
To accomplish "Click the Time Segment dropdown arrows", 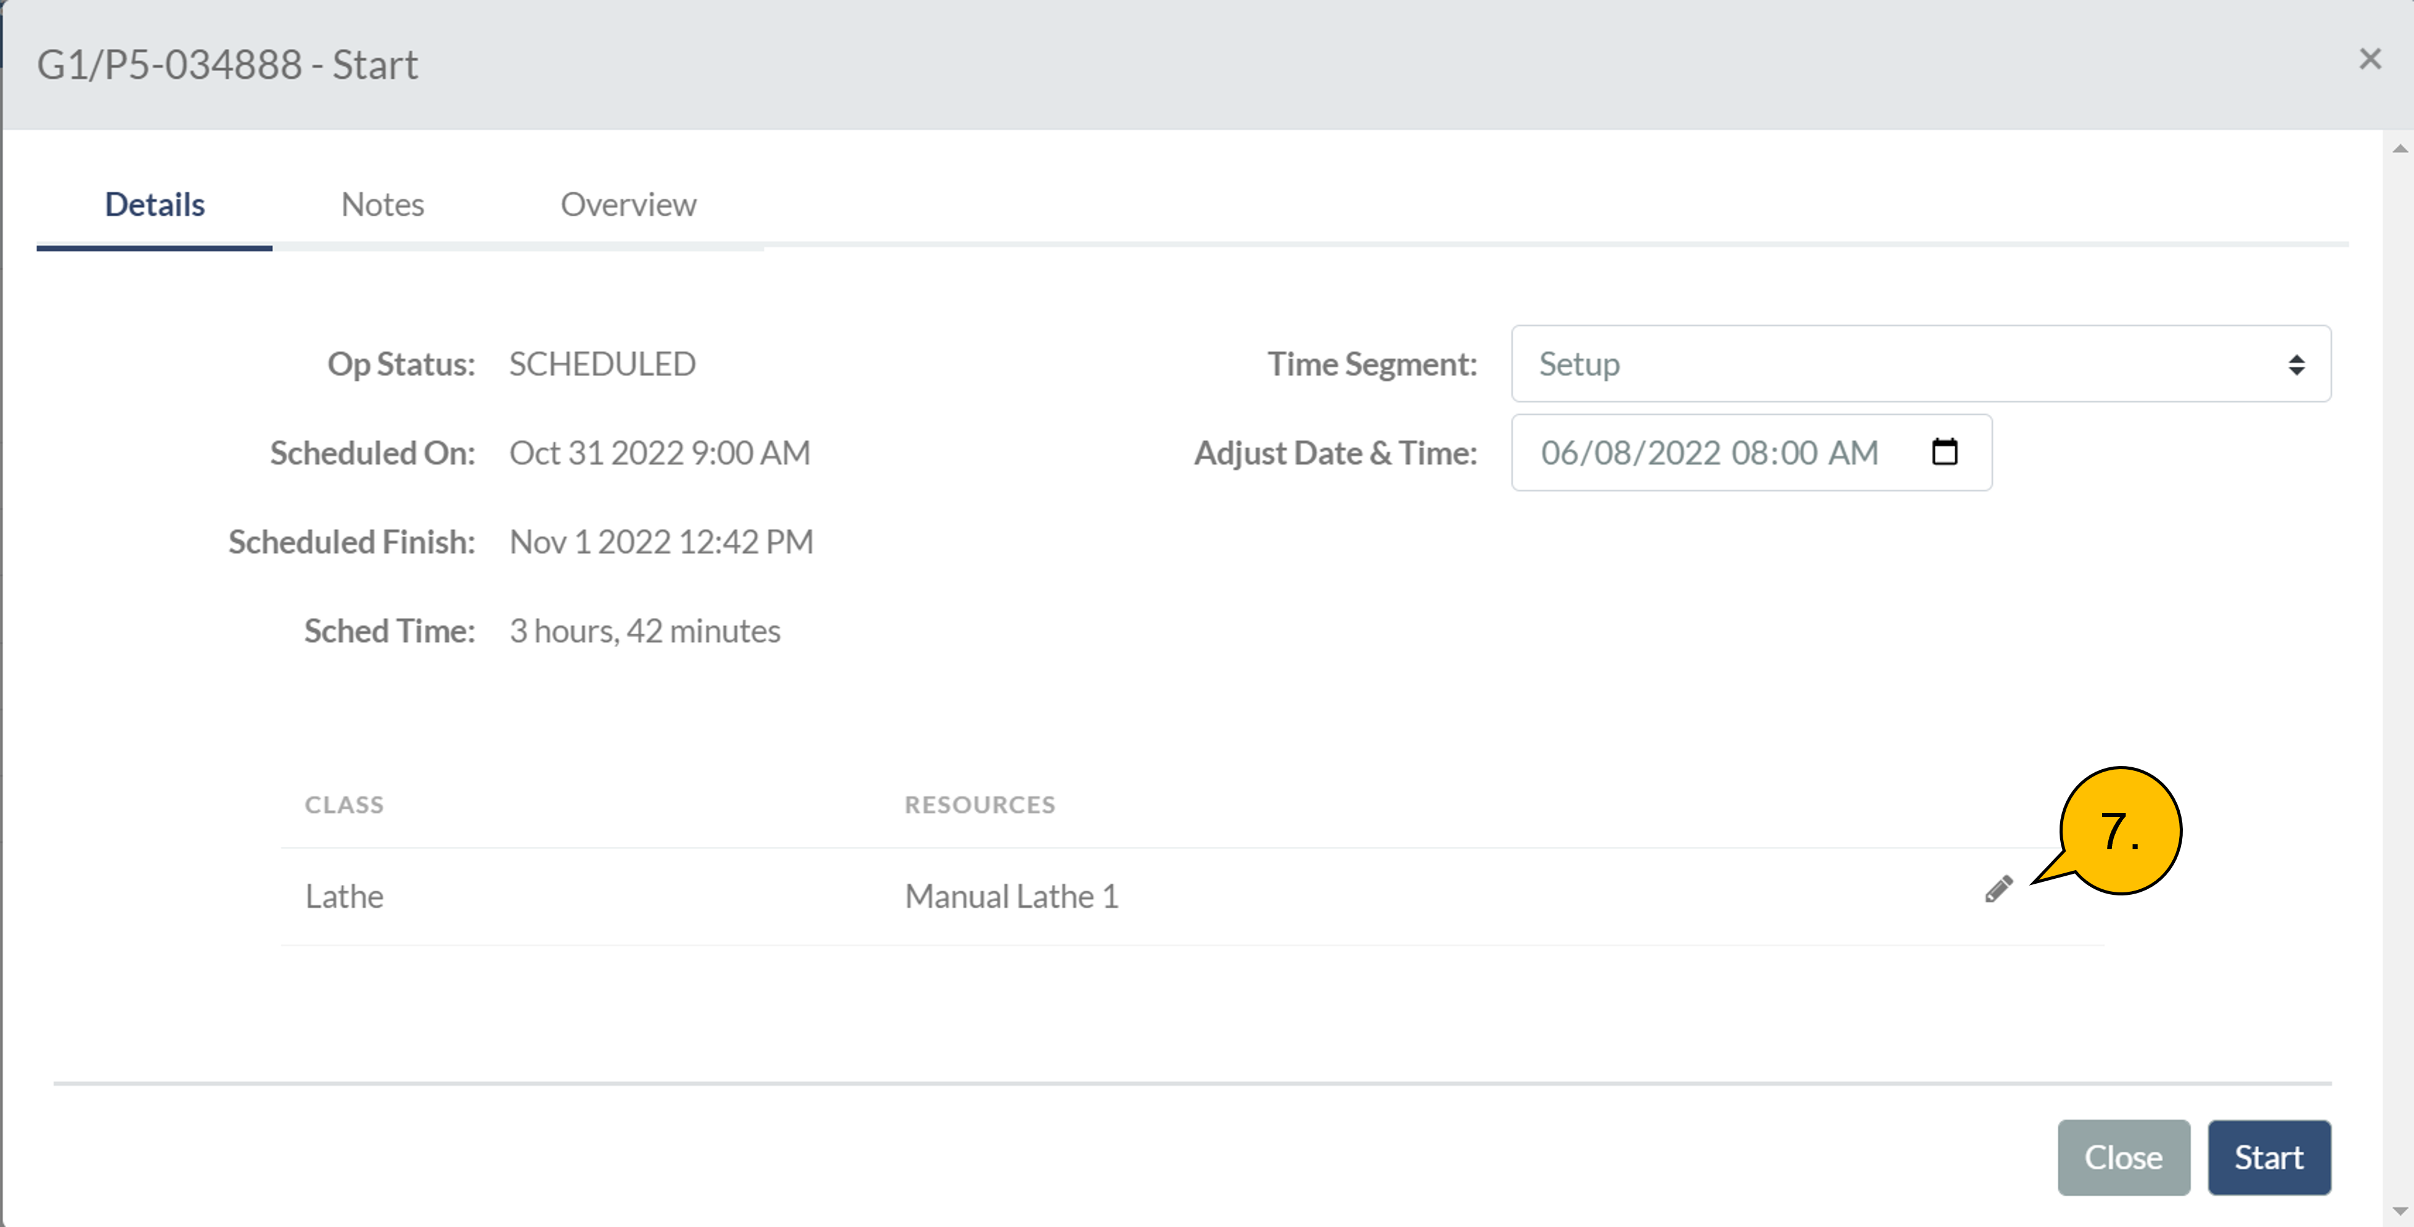I will 2296,364.
